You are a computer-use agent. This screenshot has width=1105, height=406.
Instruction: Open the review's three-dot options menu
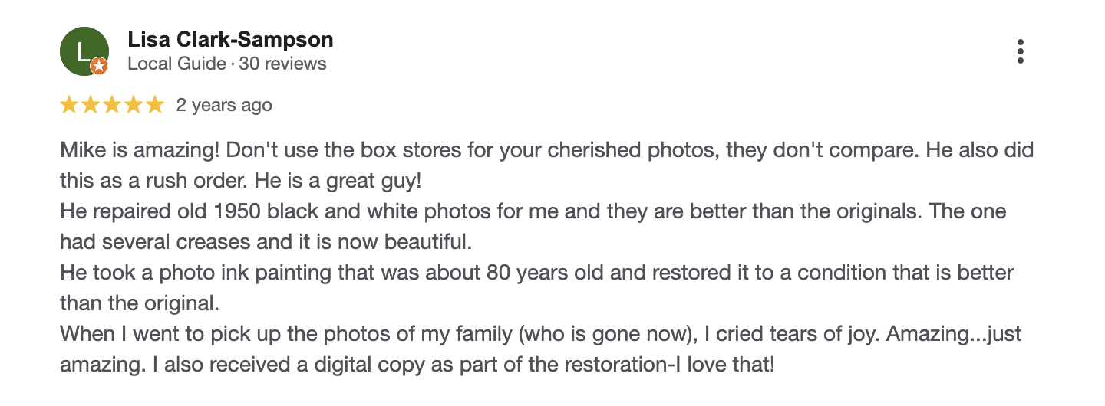pos(1020,51)
